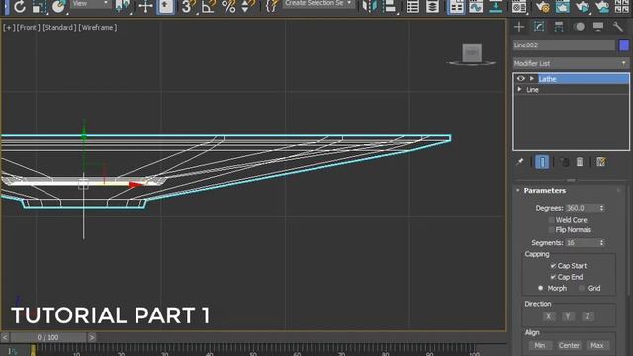Select the Rotate tool in the toolbar
Viewport: 633px width, 356px height.
pyautogui.click(x=19, y=7)
